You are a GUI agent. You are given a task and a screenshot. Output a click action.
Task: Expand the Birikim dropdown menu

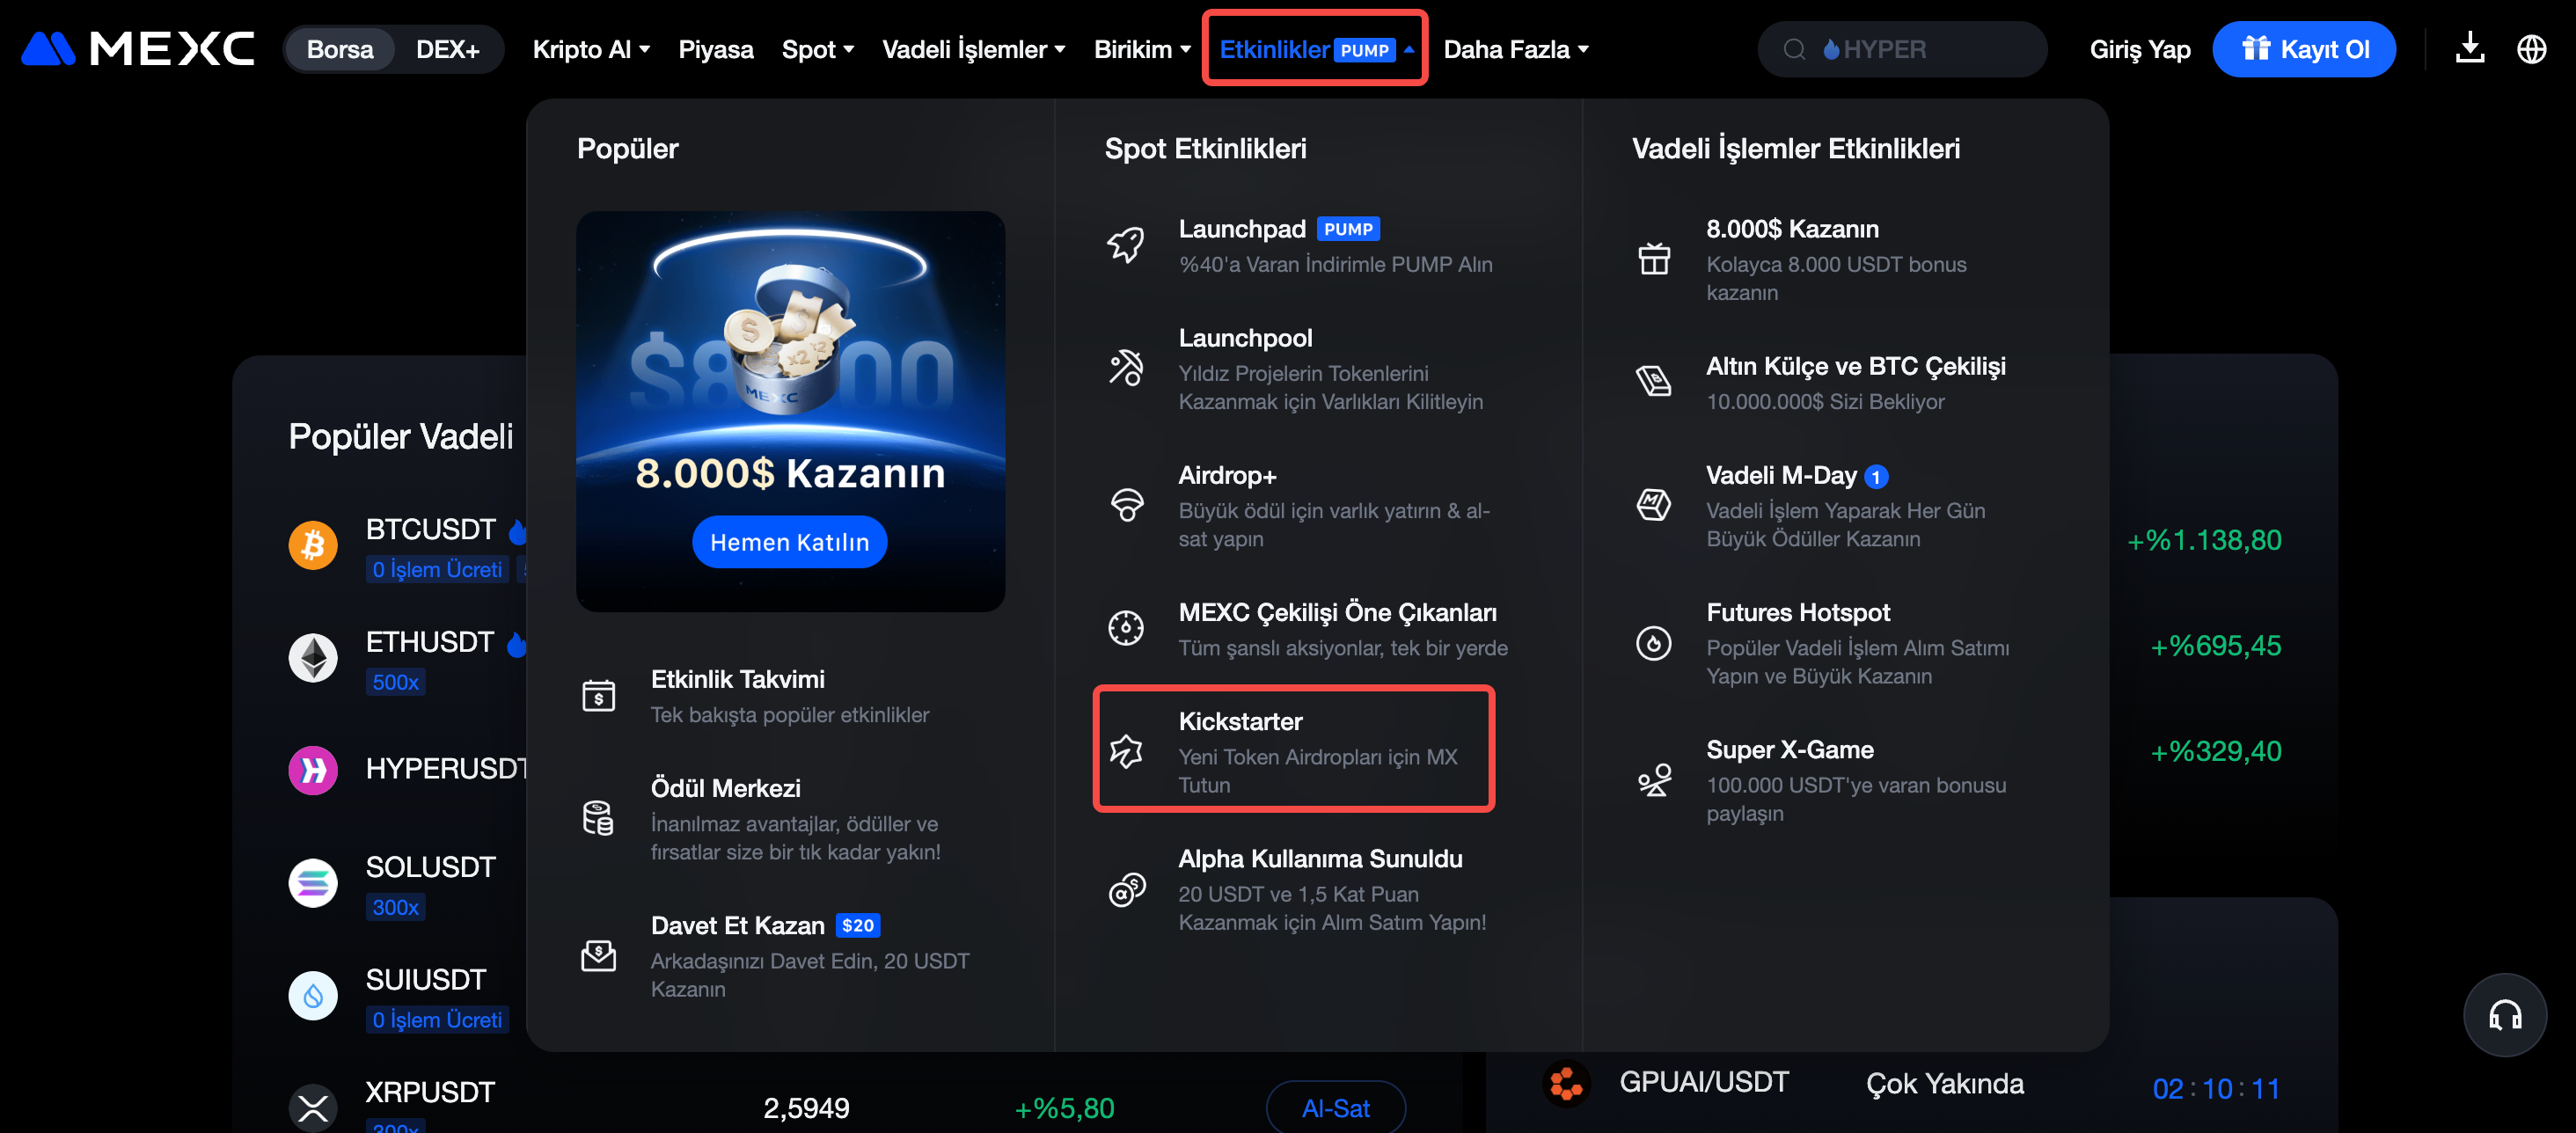tap(1142, 49)
